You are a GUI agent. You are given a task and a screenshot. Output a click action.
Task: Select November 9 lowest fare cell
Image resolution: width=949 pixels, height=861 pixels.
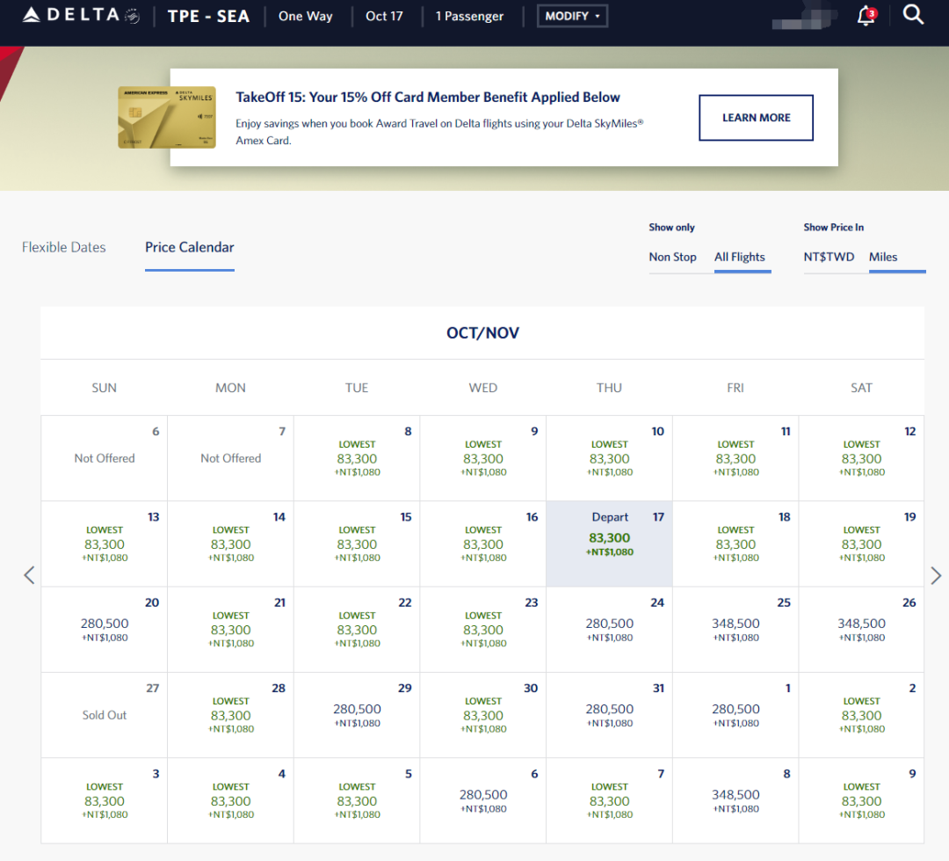click(x=861, y=800)
